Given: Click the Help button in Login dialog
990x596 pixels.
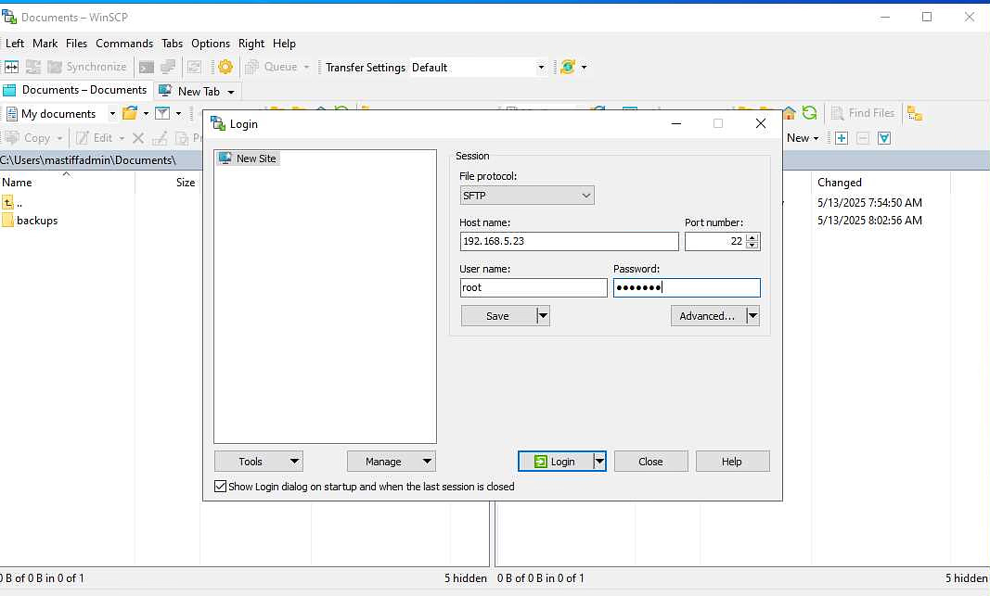Looking at the screenshot, I should coord(732,461).
